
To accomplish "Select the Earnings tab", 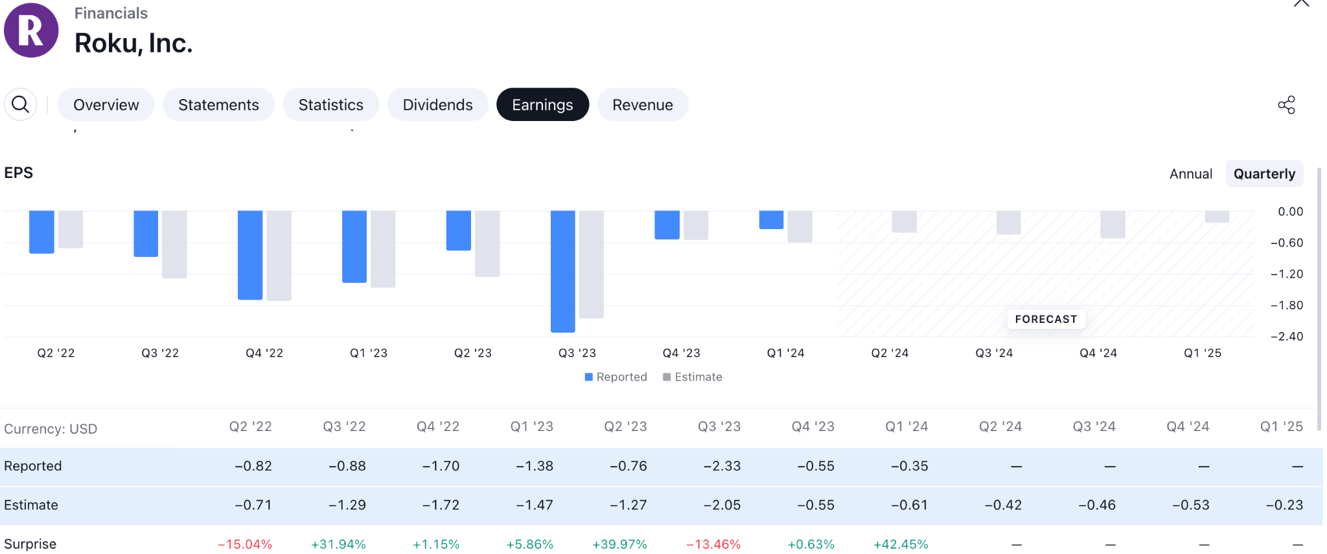I will point(542,105).
